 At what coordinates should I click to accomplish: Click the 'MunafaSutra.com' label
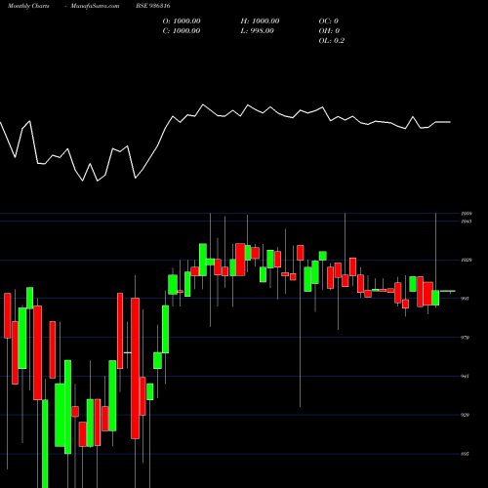pos(95,6)
